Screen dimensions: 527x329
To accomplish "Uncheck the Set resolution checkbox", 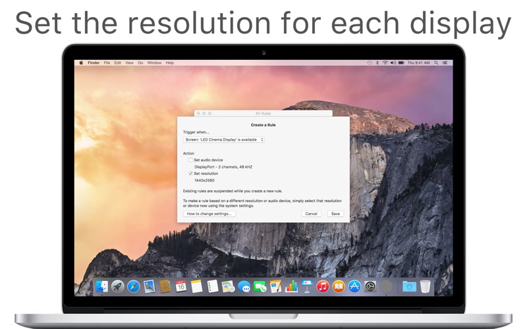I will pyautogui.click(x=190, y=174).
